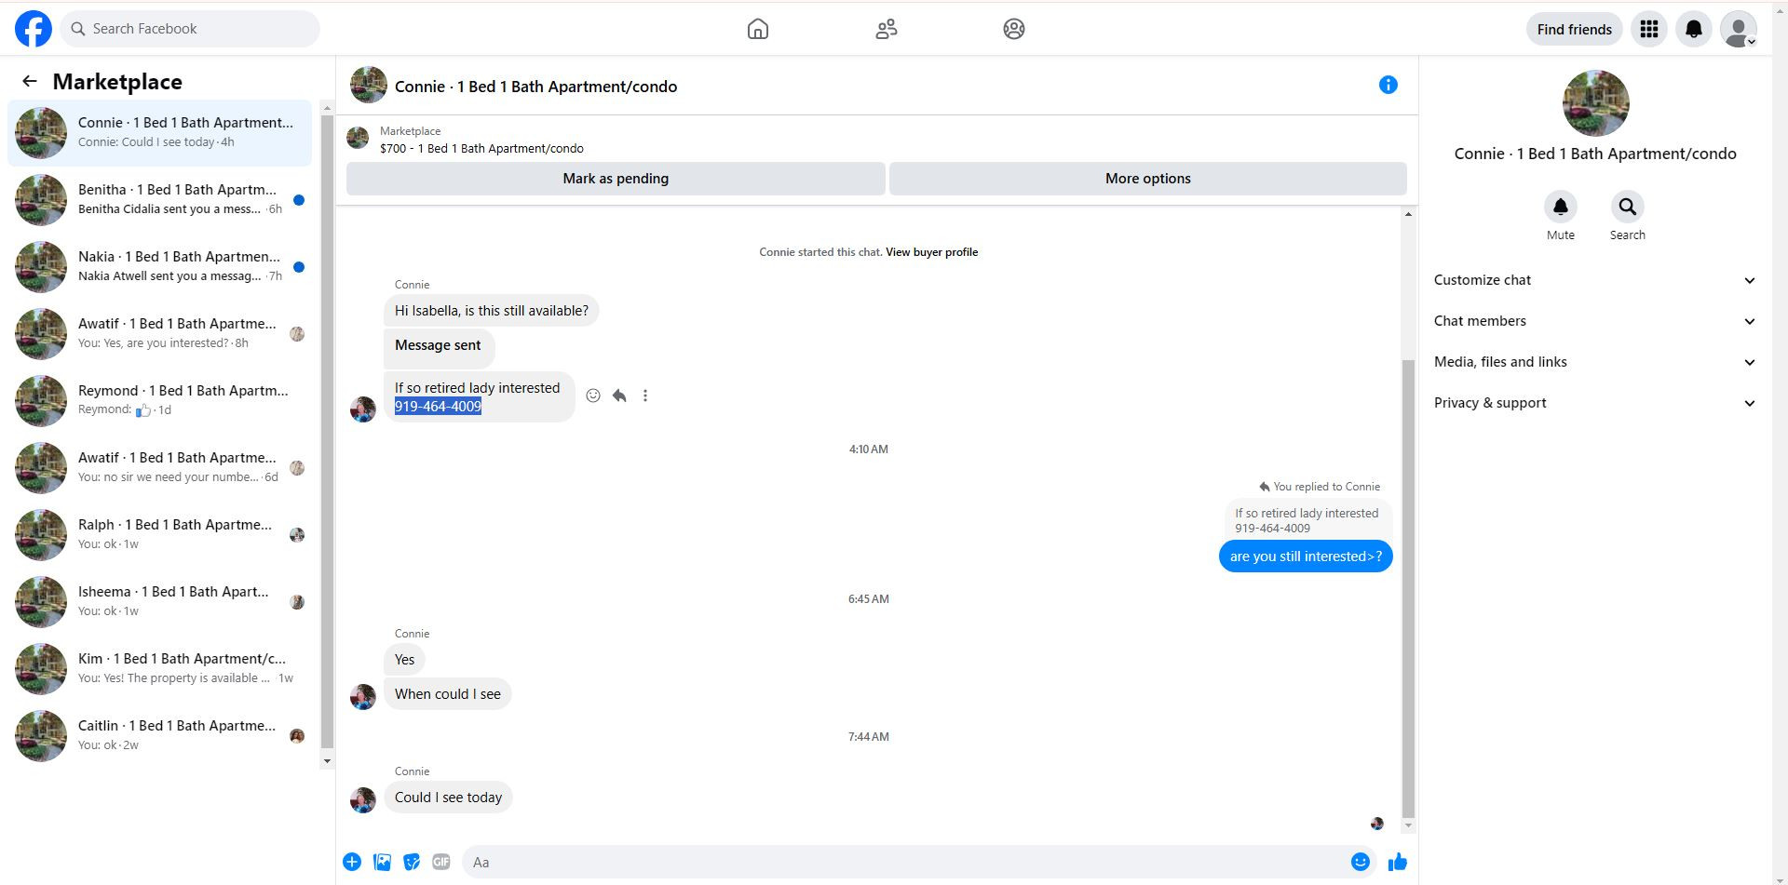This screenshot has height=885, width=1788.
Task: Attach a photo file icon
Action: 382,862
